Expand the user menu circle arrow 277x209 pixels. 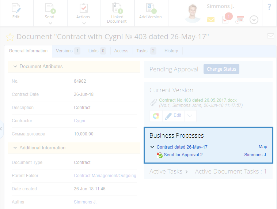(254, 20)
